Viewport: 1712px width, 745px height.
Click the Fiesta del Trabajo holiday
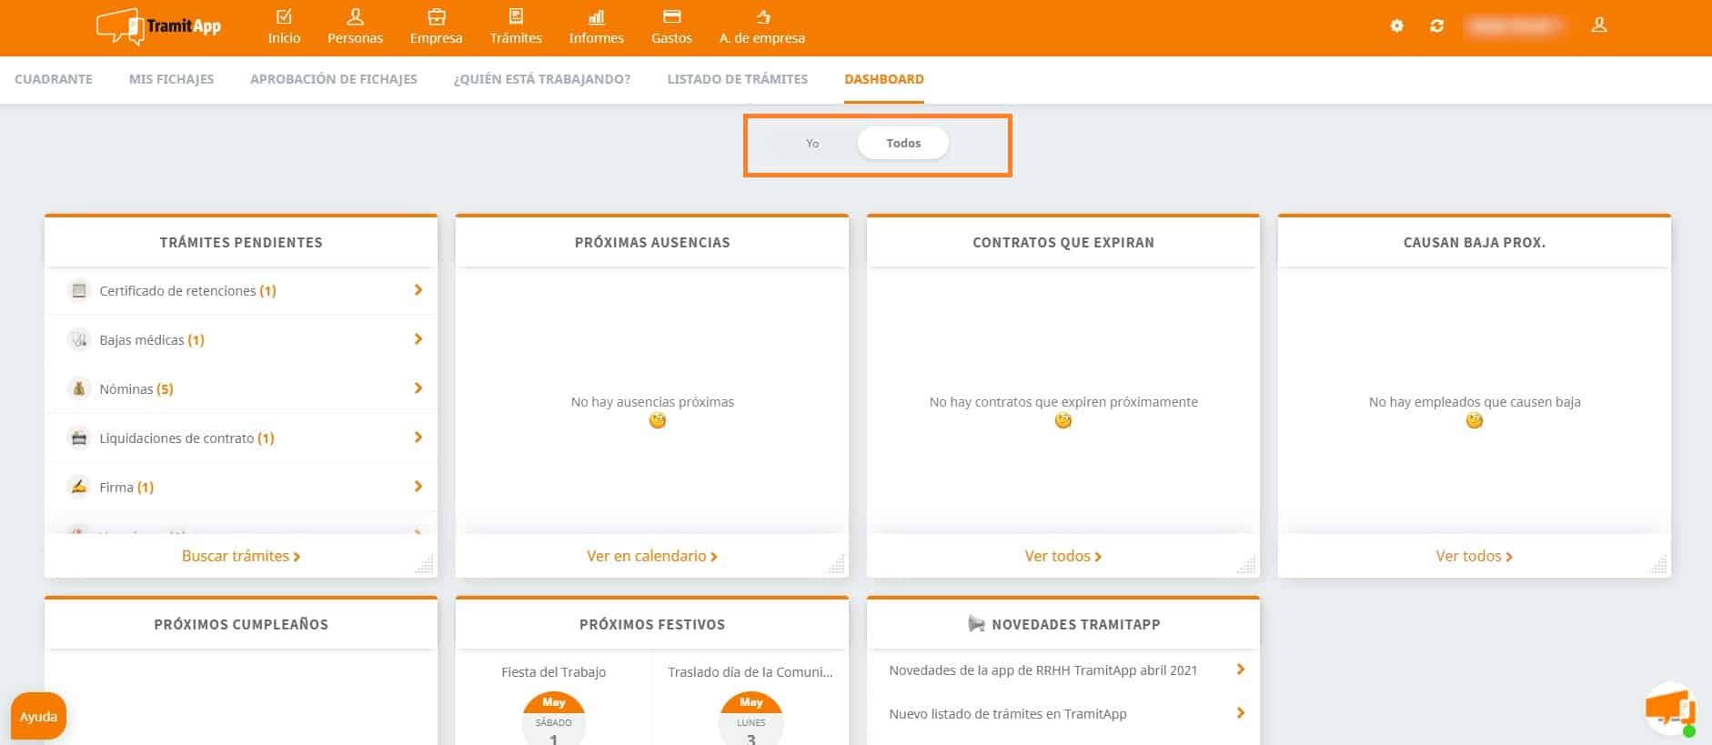click(x=553, y=672)
